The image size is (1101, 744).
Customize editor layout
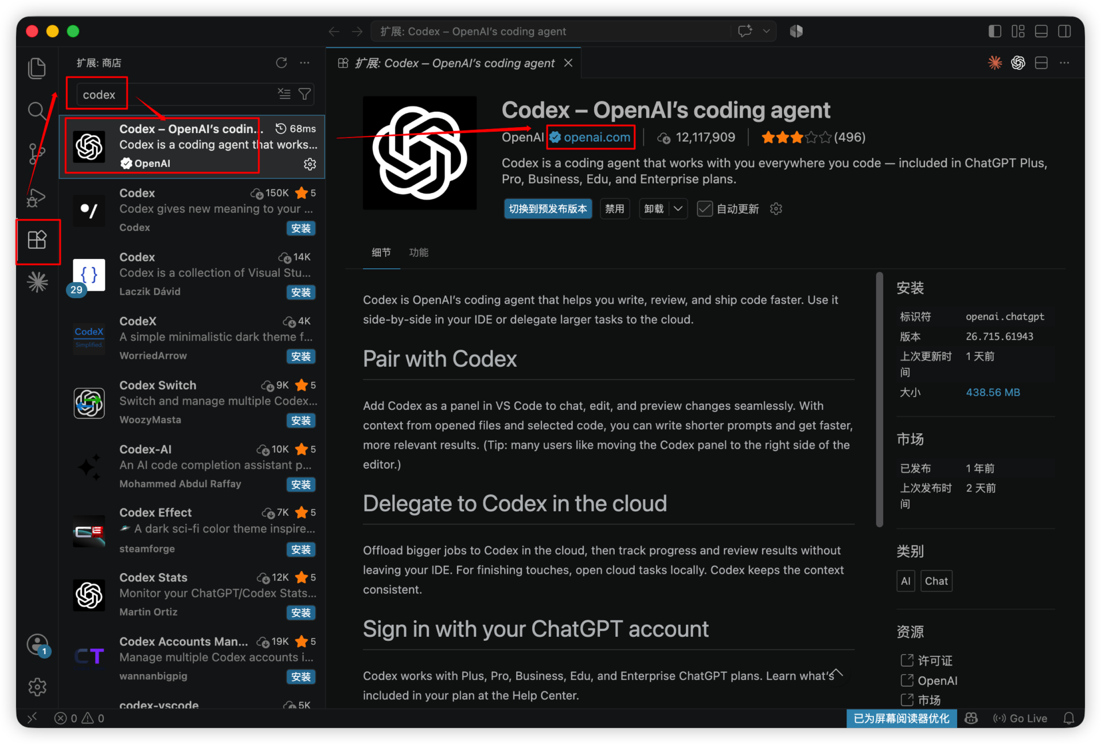point(1018,32)
